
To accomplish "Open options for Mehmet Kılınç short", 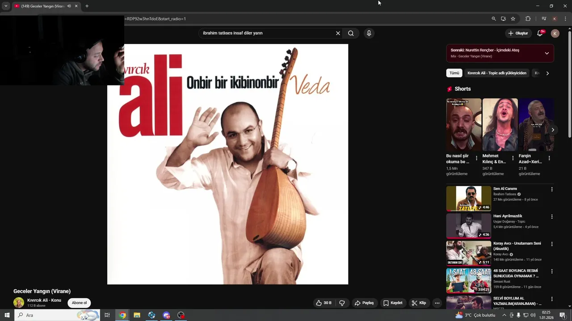I will click(x=513, y=158).
